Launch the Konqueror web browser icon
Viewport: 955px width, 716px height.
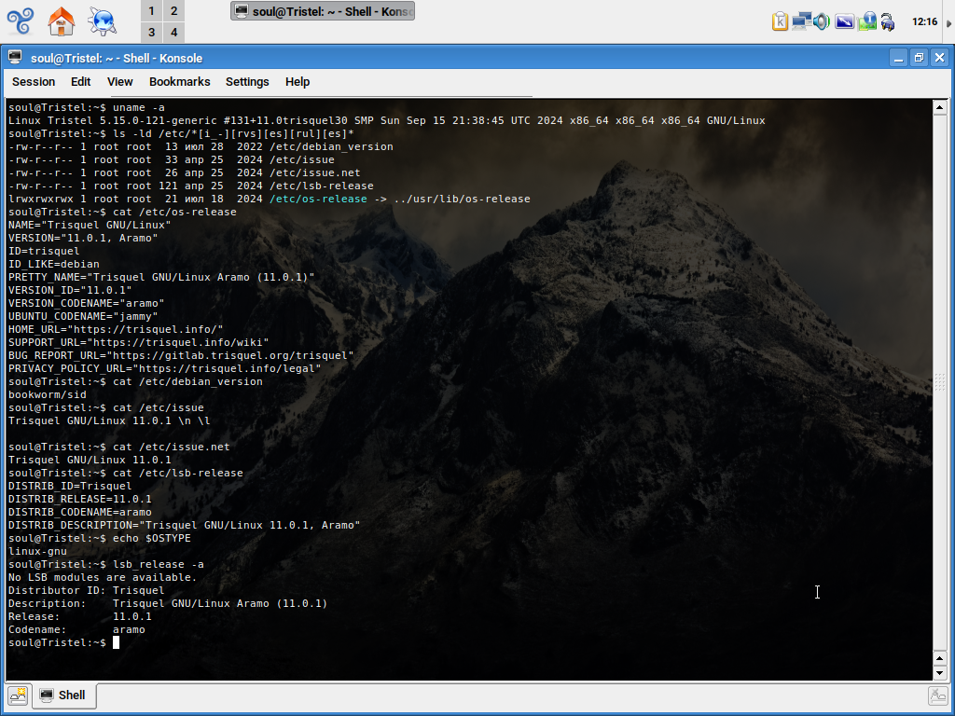(x=102, y=21)
